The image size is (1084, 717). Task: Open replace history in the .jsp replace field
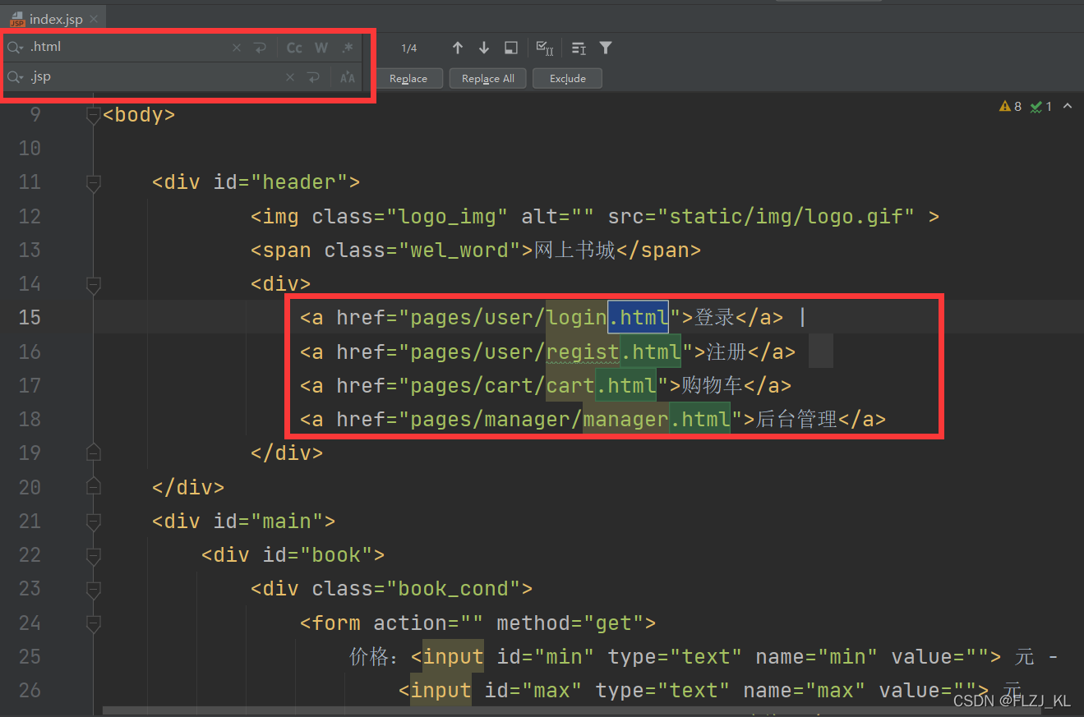click(x=15, y=77)
